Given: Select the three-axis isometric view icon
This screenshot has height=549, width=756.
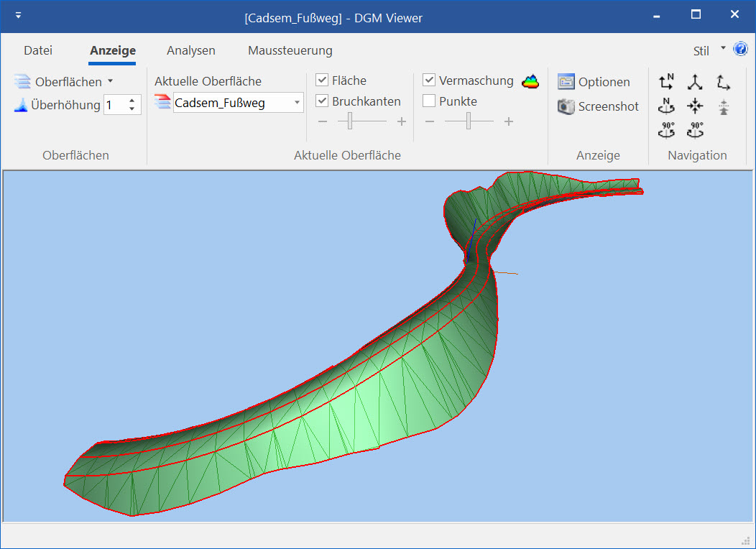Looking at the screenshot, I should click(x=695, y=82).
